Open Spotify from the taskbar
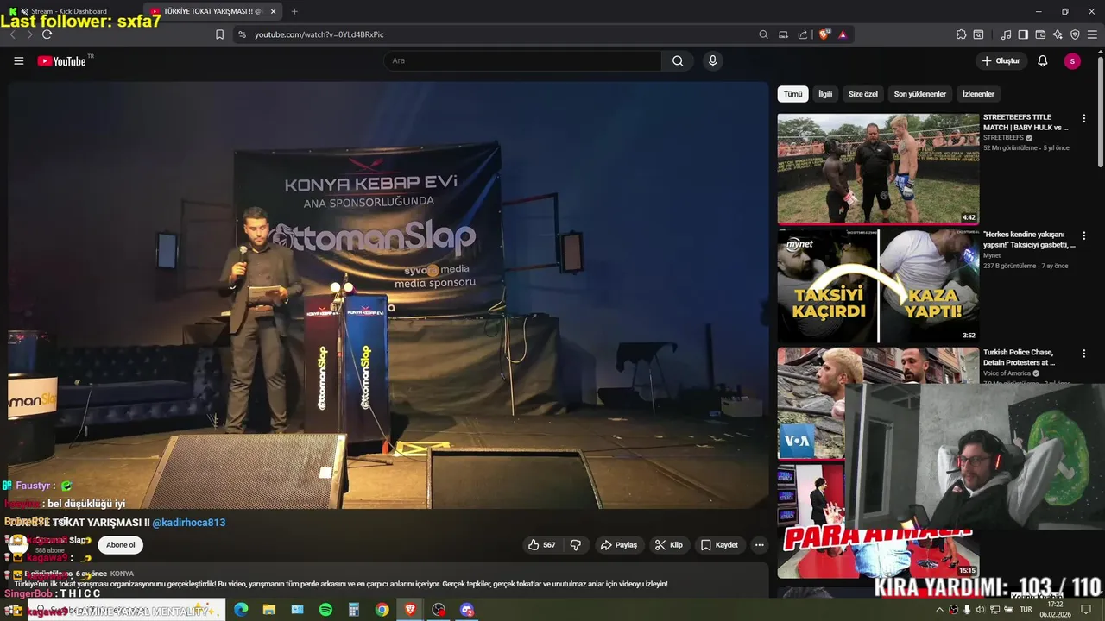This screenshot has width=1105, height=621. point(325,610)
